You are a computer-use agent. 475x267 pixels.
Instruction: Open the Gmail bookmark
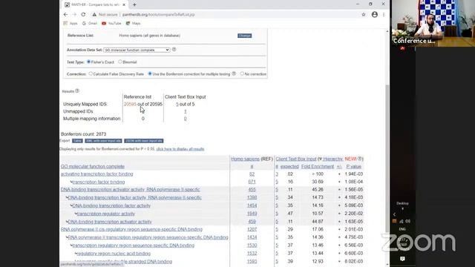point(90,23)
